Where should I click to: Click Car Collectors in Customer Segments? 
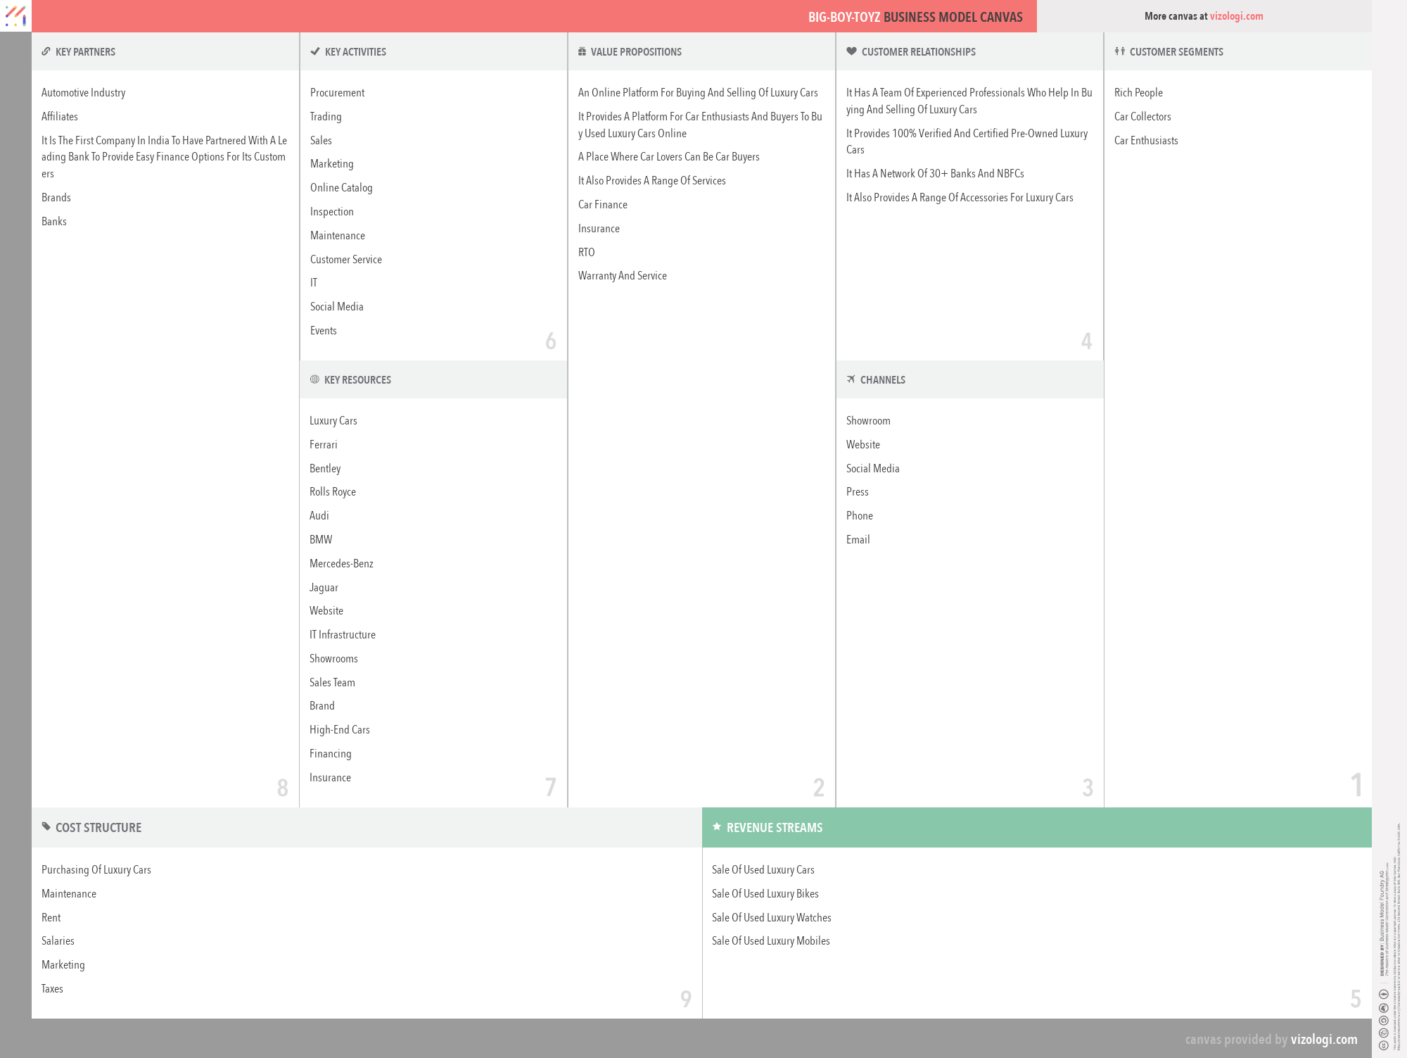point(1142,117)
